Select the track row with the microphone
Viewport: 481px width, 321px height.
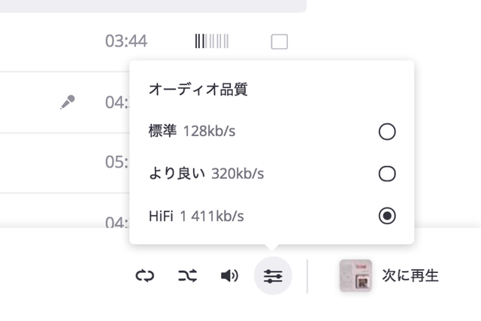point(30,102)
